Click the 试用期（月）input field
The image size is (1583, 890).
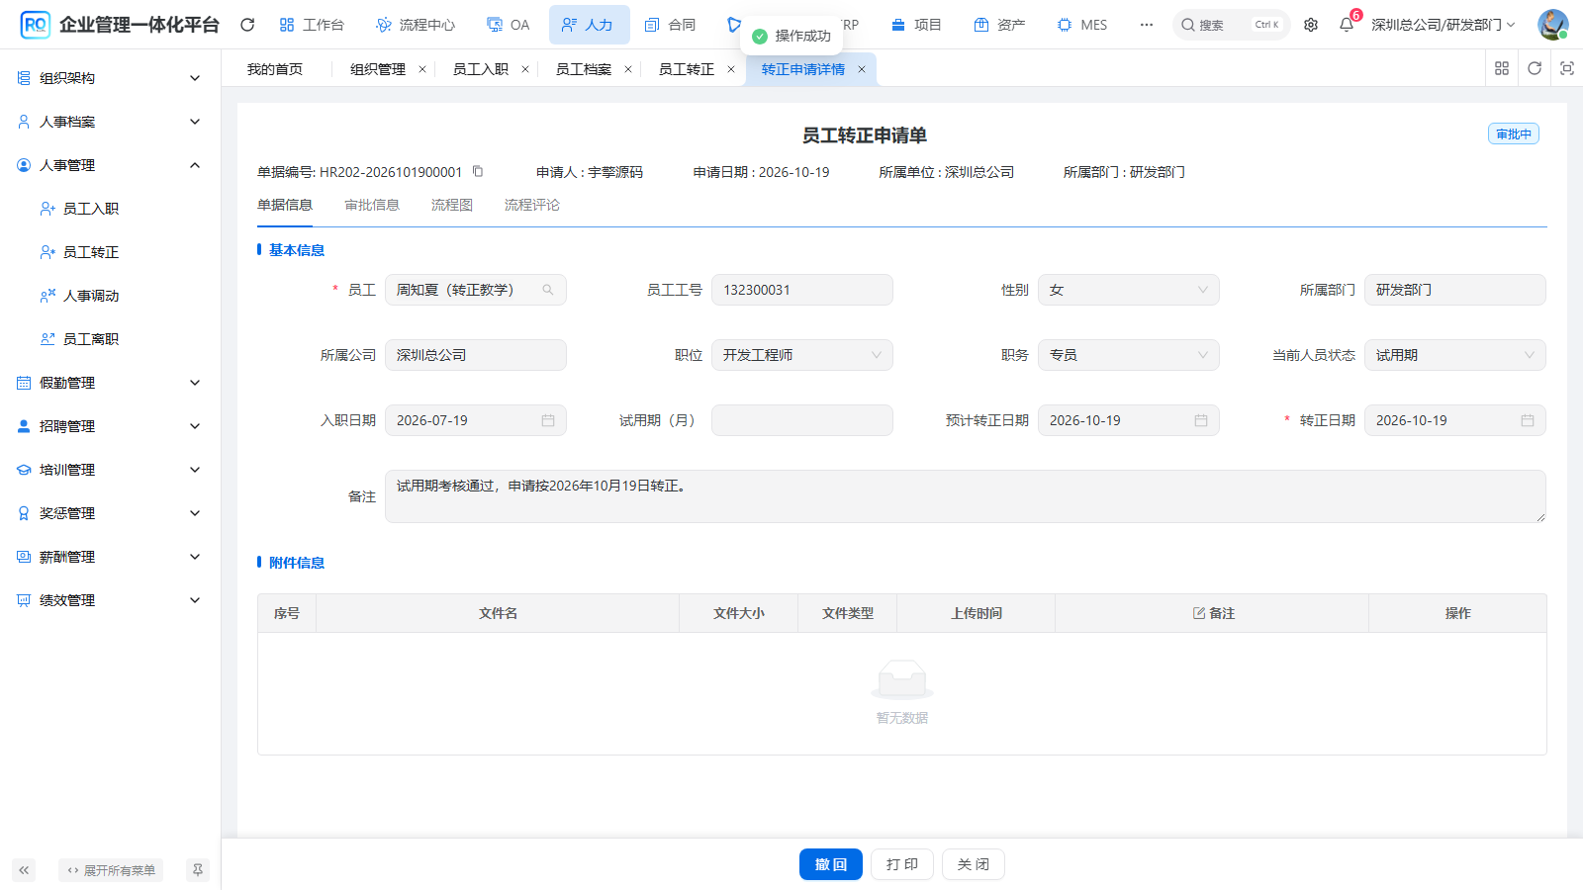click(801, 420)
